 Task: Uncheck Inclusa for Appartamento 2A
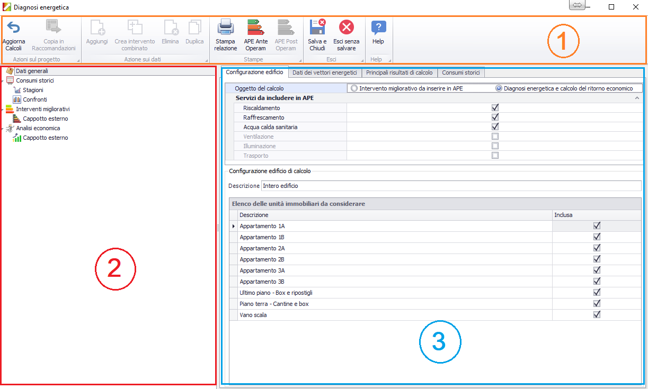tap(597, 248)
